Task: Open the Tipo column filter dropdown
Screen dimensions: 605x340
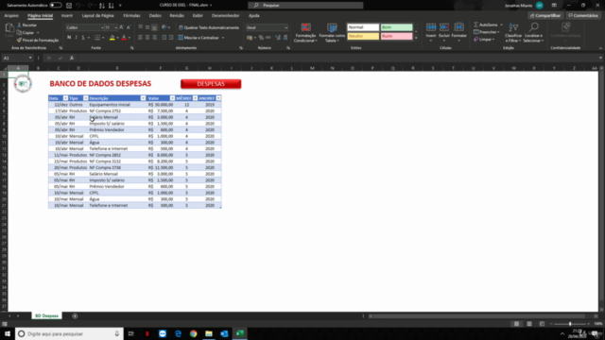Action: 86,98
